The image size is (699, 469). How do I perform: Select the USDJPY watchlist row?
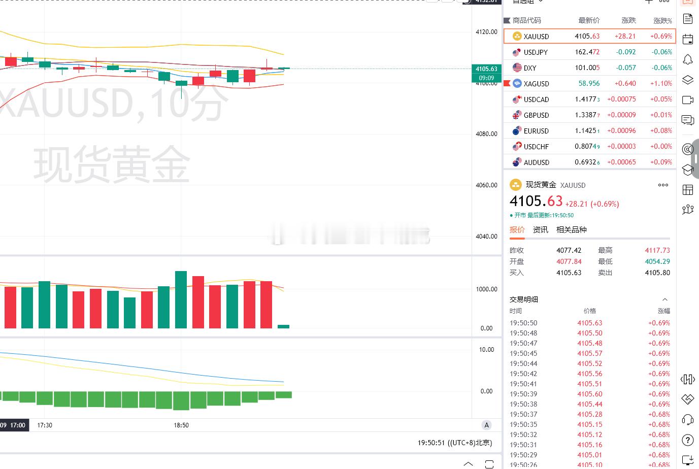(x=589, y=52)
